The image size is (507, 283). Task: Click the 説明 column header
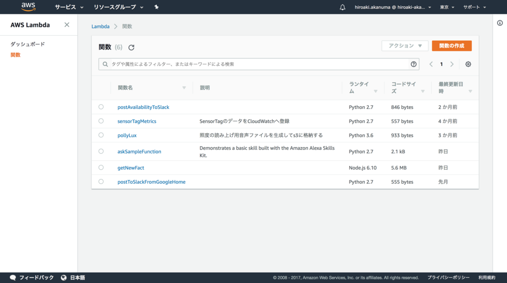click(204, 88)
